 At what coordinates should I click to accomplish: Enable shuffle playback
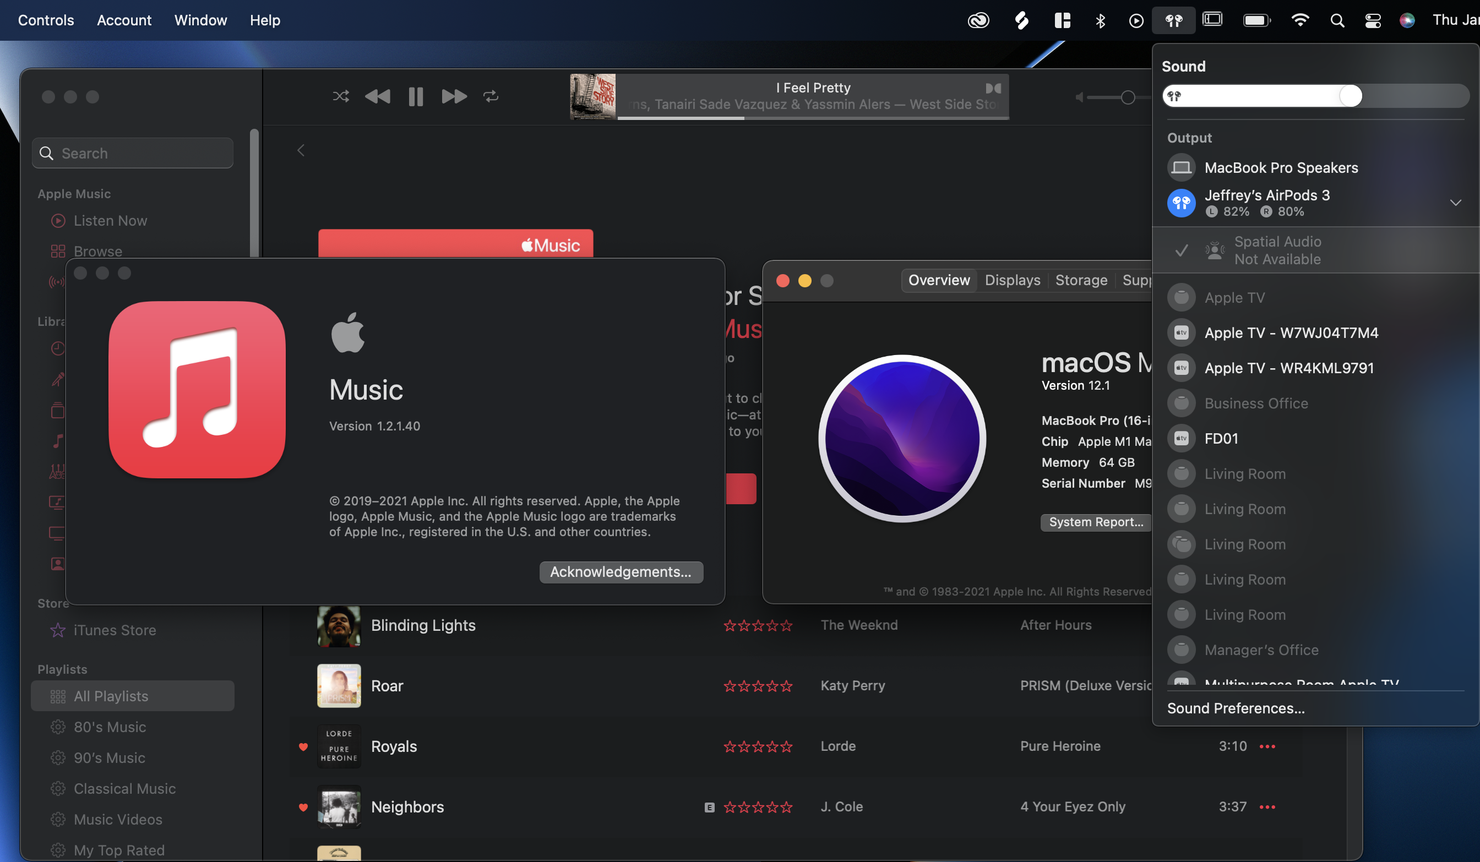341,96
